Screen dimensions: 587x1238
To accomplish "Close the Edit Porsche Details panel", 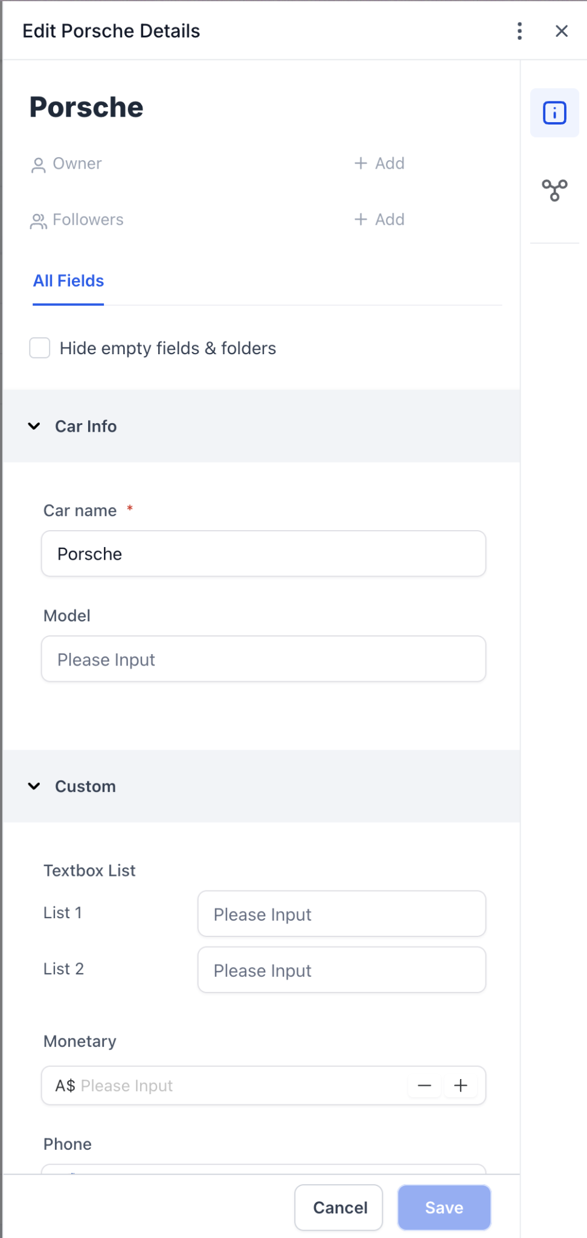I will 562,31.
